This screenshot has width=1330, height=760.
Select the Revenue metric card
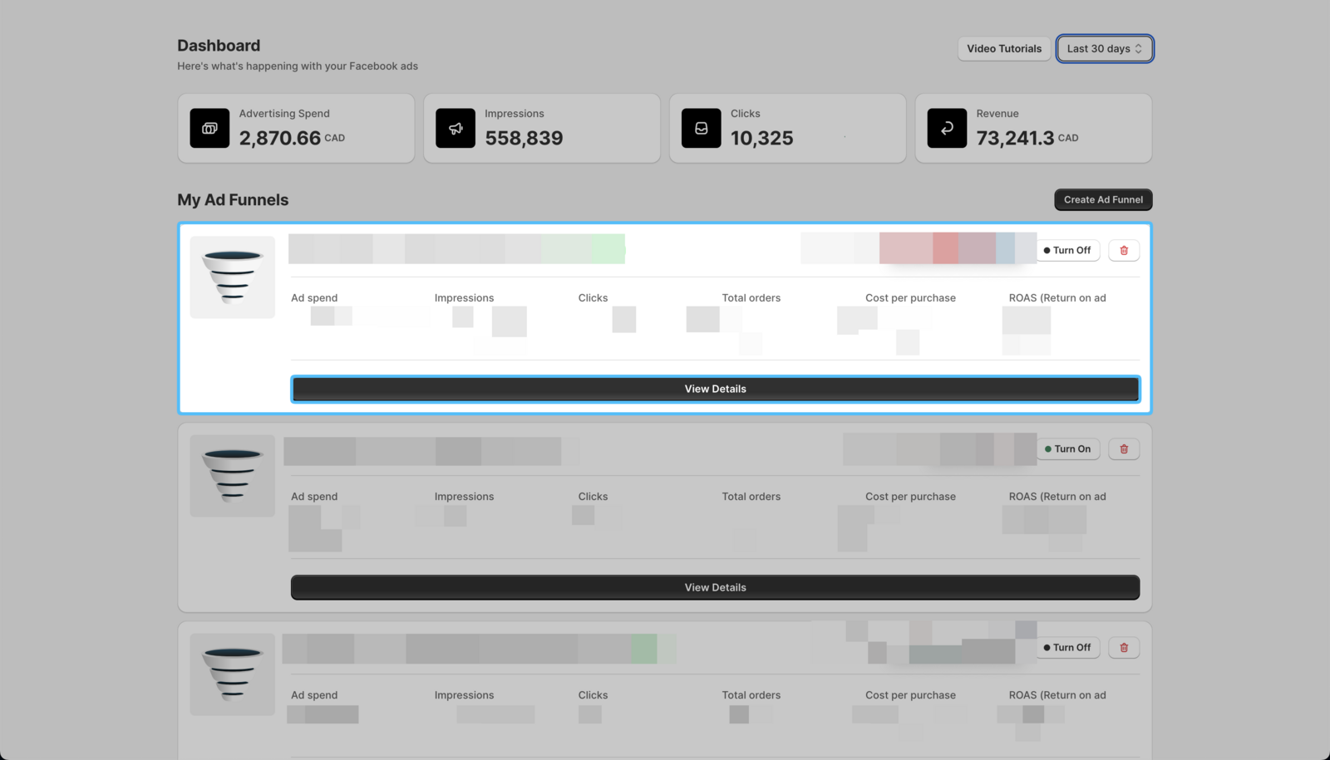tap(1033, 128)
